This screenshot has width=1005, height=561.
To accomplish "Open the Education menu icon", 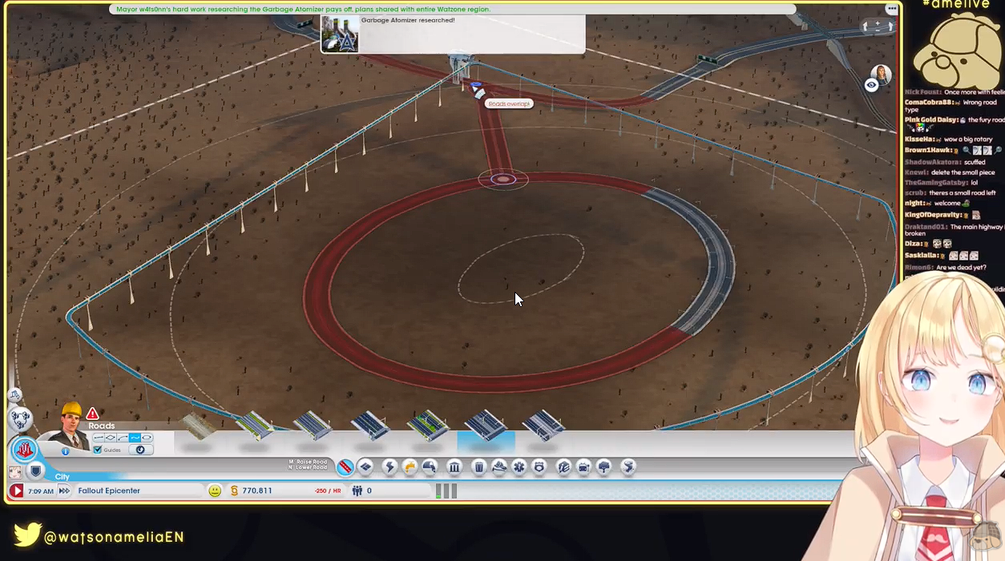I will tap(563, 466).
